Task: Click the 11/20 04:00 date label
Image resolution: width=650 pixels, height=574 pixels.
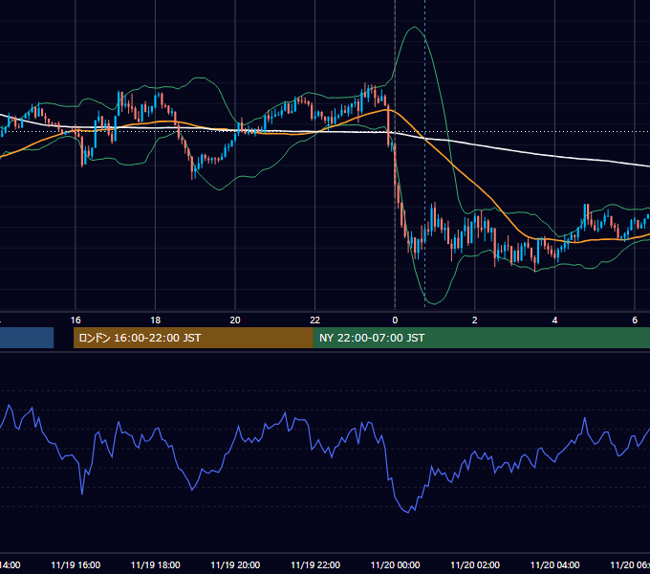Action: 555,564
